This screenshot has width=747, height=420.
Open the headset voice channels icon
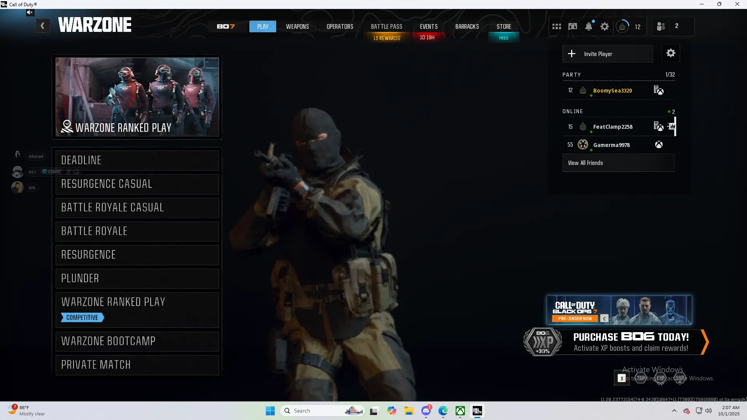coord(573,26)
